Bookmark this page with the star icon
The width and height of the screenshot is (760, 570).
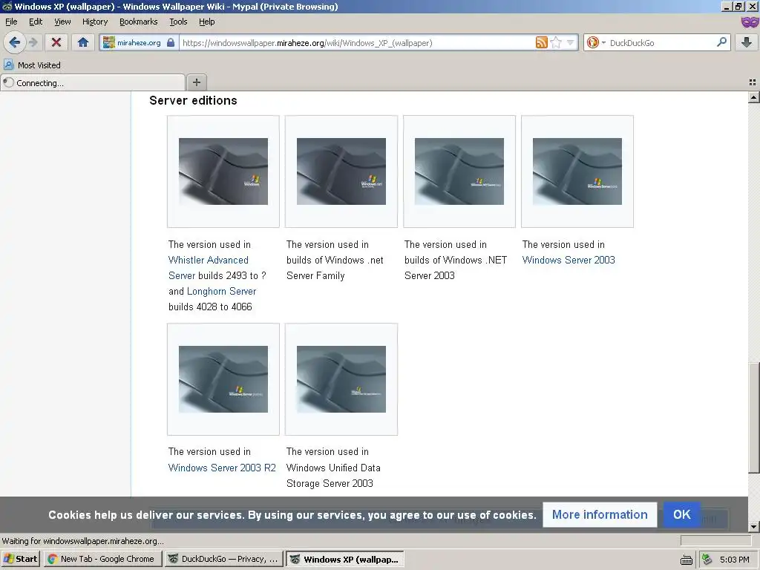pyautogui.click(x=556, y=42)
